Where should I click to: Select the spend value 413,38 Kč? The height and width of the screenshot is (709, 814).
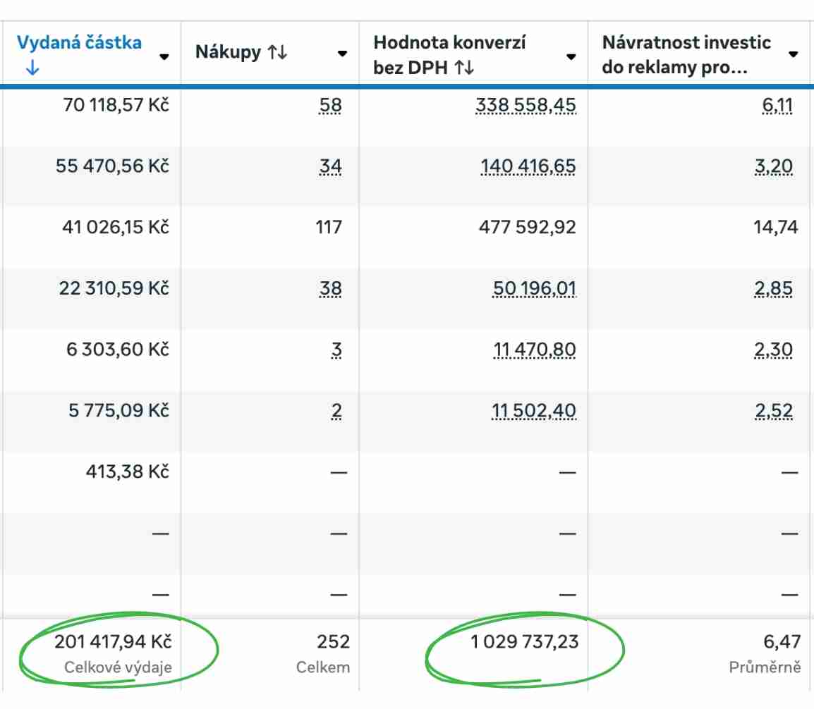(x=128, y=471)
